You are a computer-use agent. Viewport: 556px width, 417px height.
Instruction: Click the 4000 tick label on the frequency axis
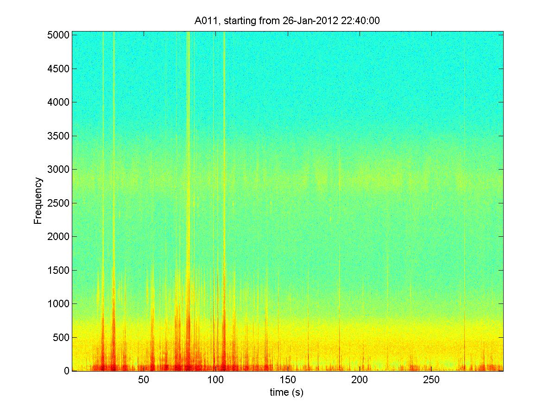58,102
